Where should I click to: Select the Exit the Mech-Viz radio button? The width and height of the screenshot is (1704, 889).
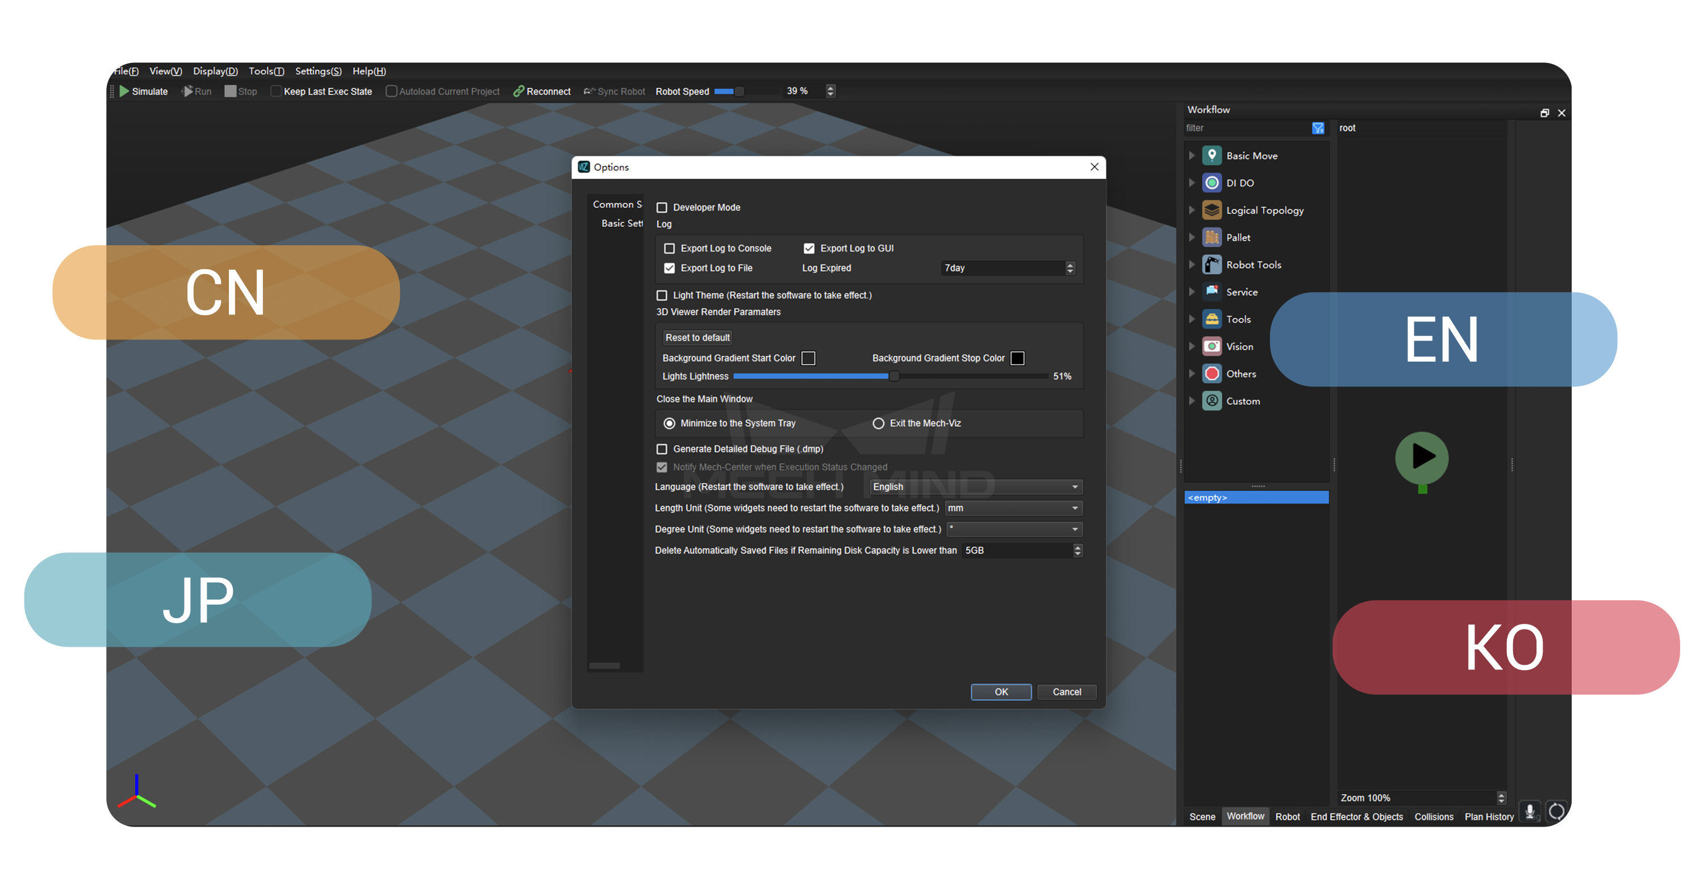pyautogui.click(x=879, y=423)
